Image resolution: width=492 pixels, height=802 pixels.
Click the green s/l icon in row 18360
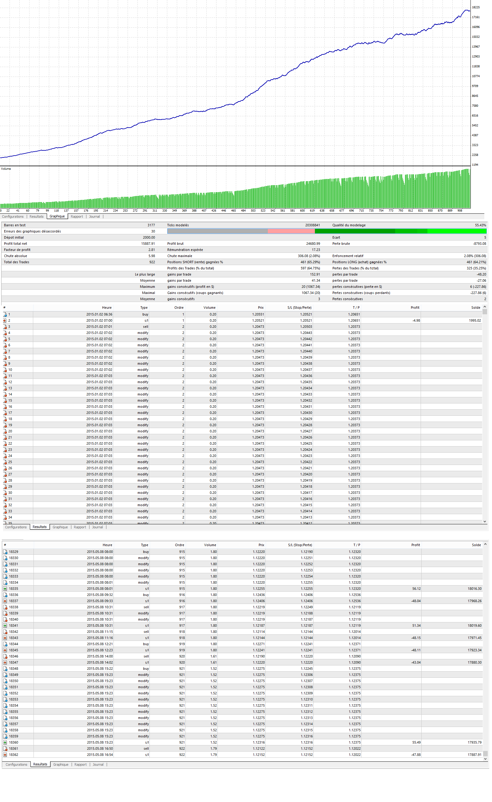tap(5, 742)
